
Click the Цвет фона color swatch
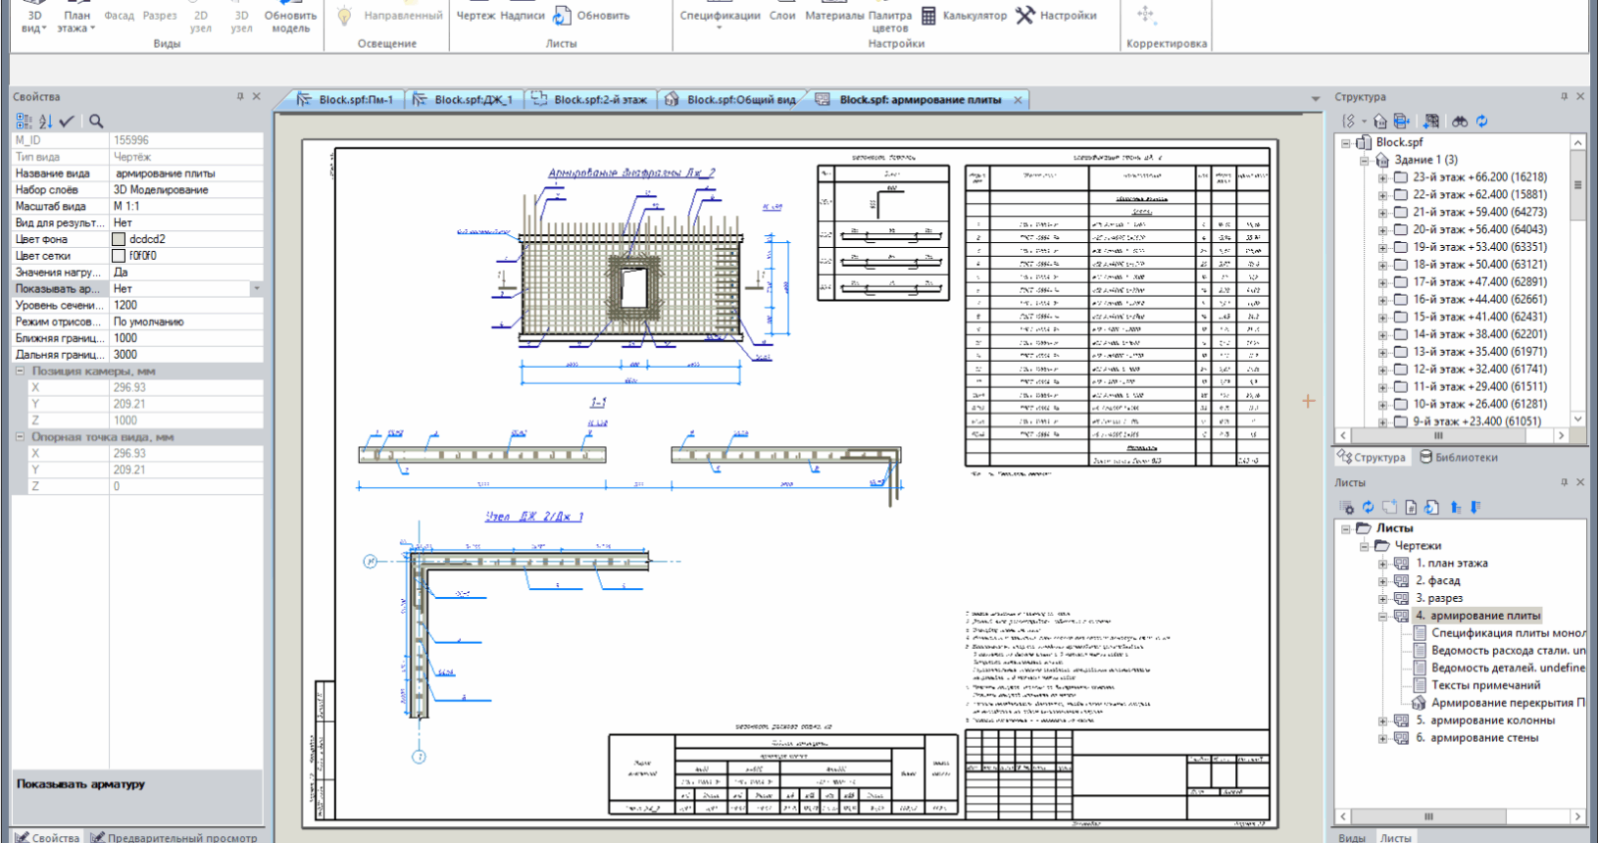click(119, 239)
